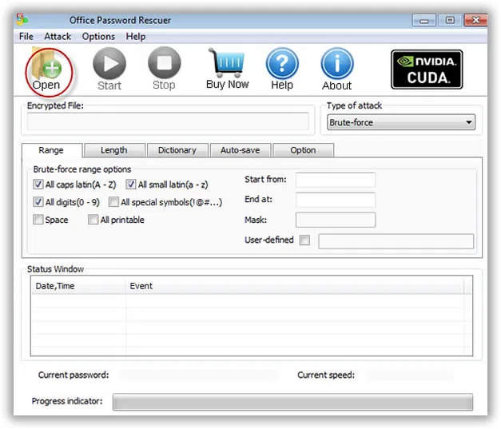The image size is (501, 429).
Task: Click the NVIDIA CUDA logo
Action: (427, 70)
